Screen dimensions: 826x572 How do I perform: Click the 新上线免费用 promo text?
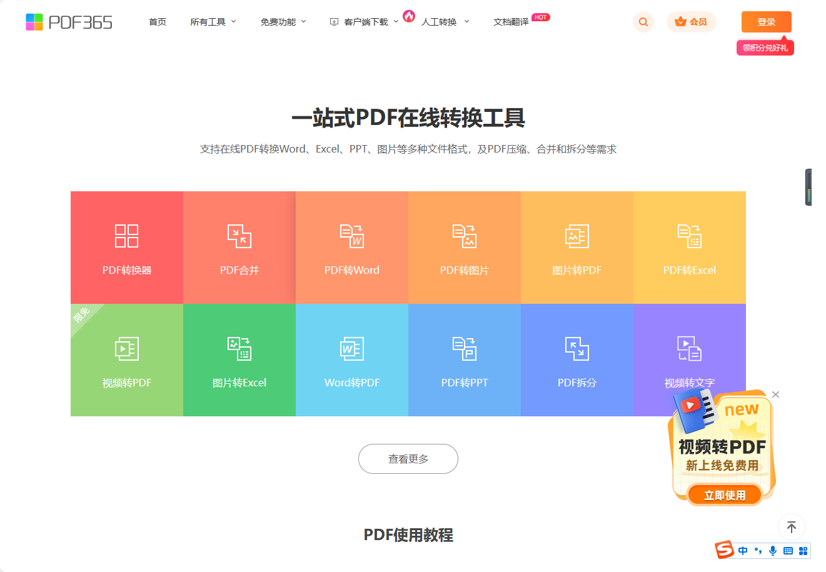pos(722,466)
